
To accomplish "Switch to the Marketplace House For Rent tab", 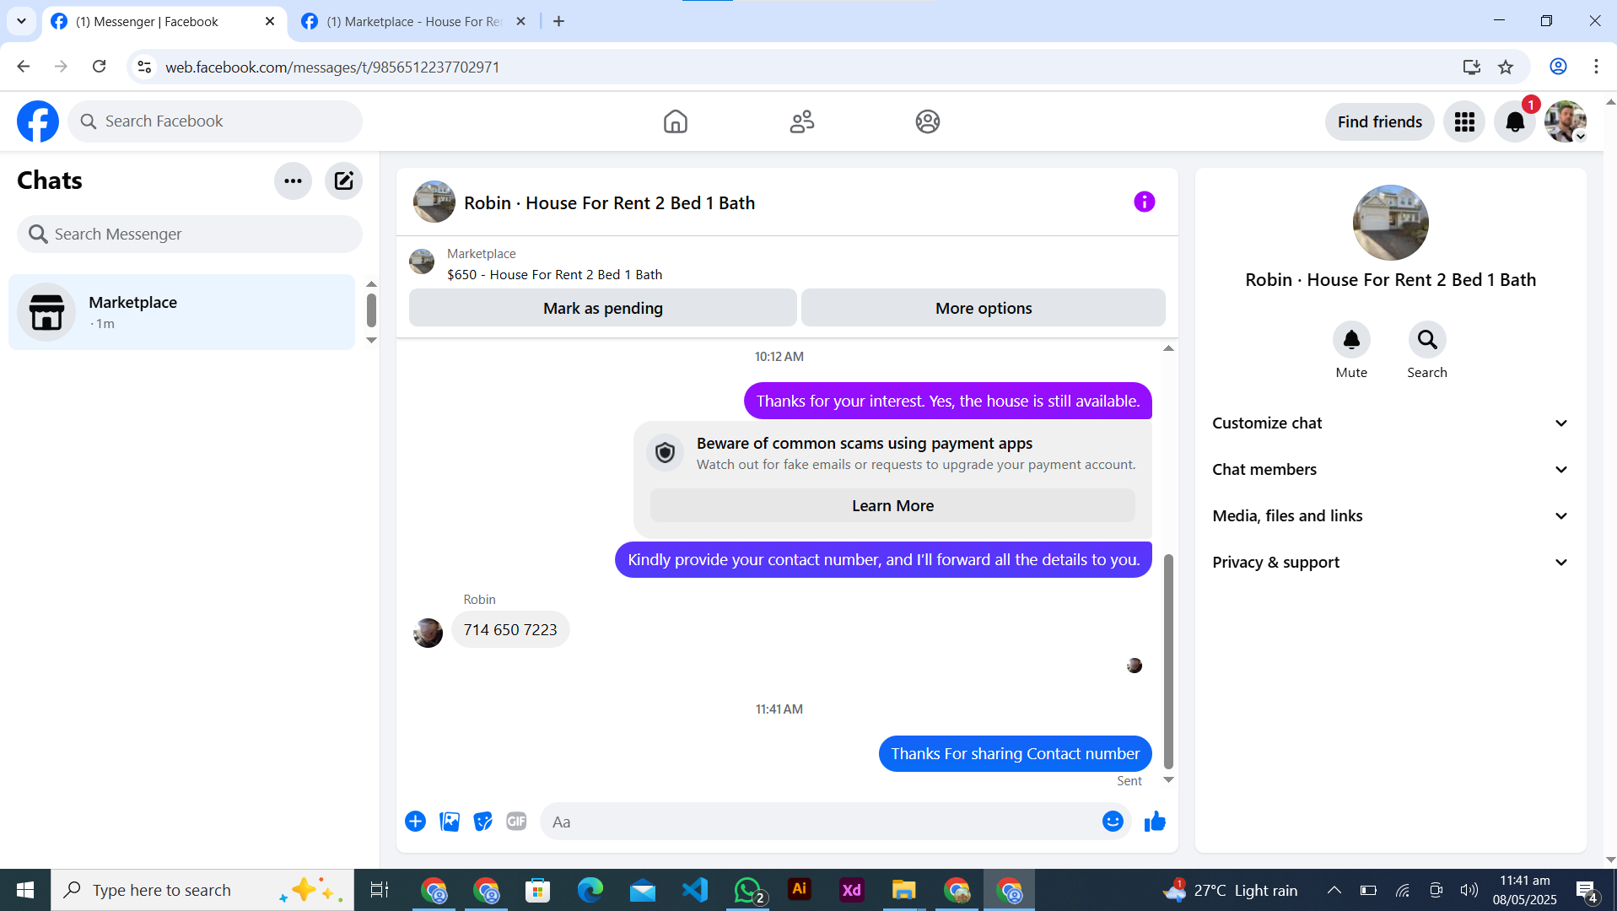I will tap(413, 22).
